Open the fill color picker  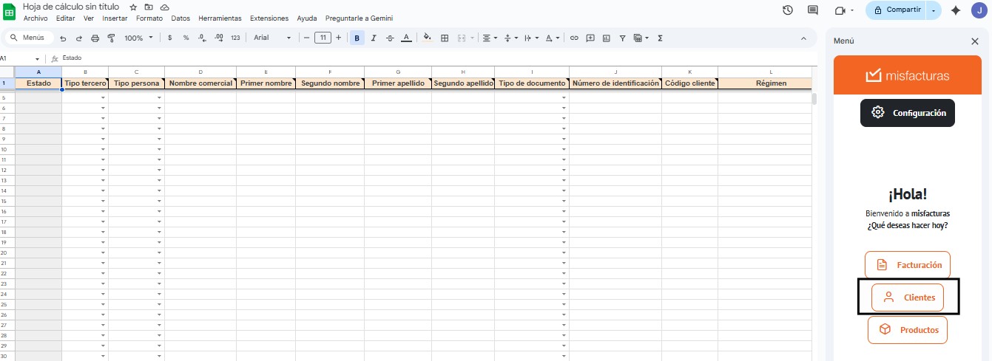(427, 38)
